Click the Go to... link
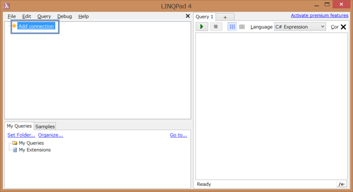This screenshot has height=192, width=353. (179, 135)
